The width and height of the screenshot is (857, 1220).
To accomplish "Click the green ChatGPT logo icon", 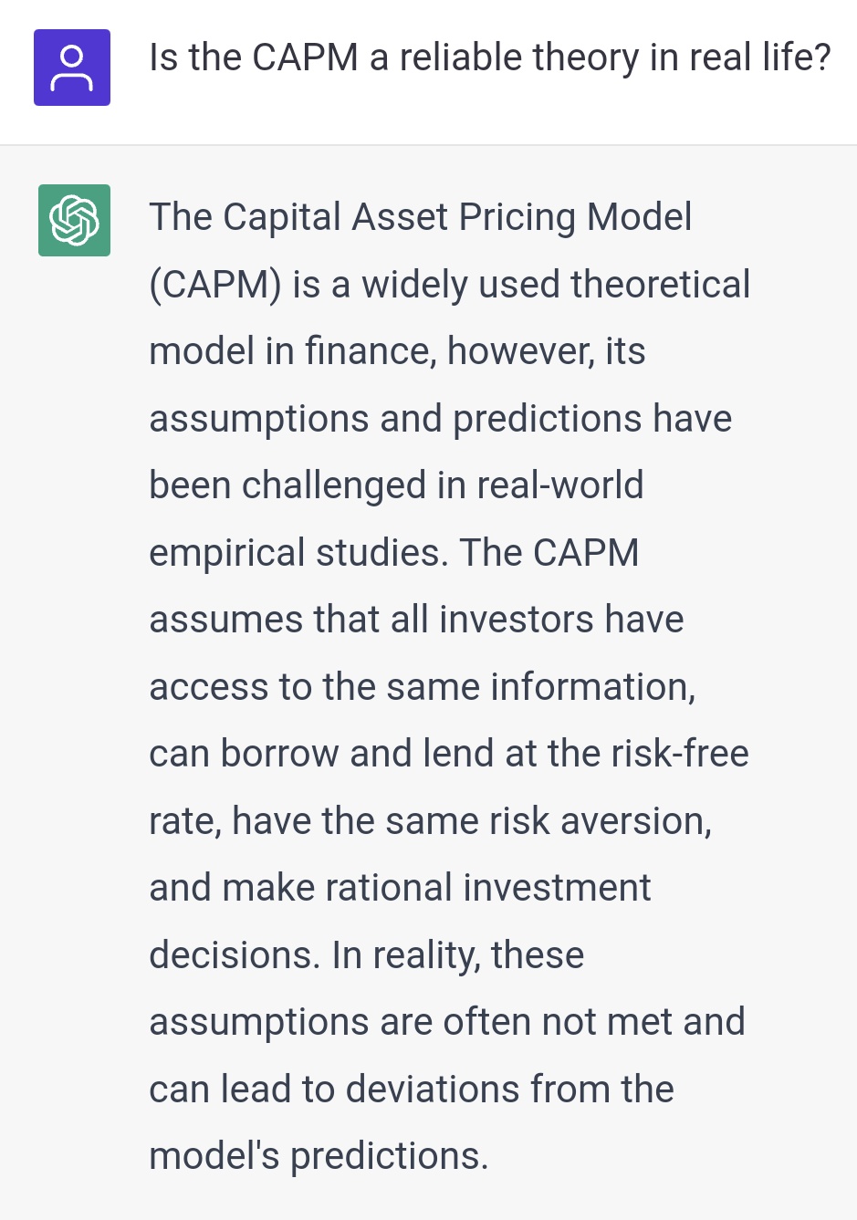I will (74, 220).
